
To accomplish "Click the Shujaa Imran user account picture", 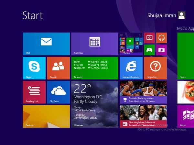I will (x=181, y=15).
